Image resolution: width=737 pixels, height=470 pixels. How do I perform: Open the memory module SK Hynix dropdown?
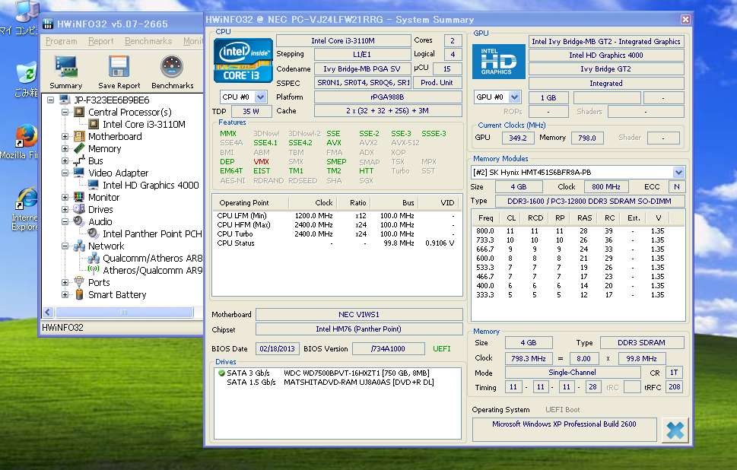[x=678, y=173]
